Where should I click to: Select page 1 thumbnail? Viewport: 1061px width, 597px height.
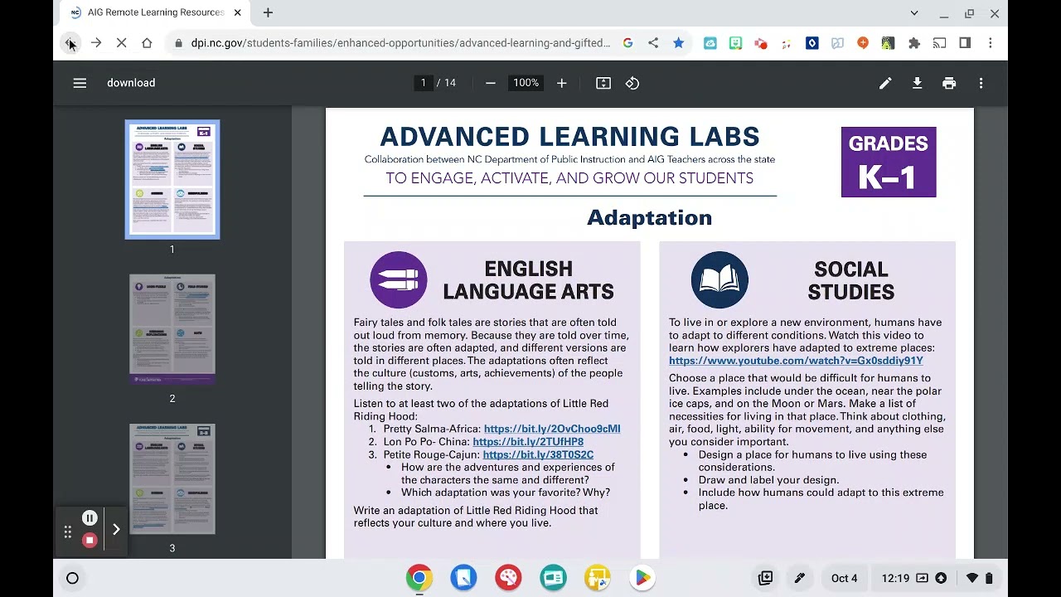pyautogui.click(x=172, y=179)
